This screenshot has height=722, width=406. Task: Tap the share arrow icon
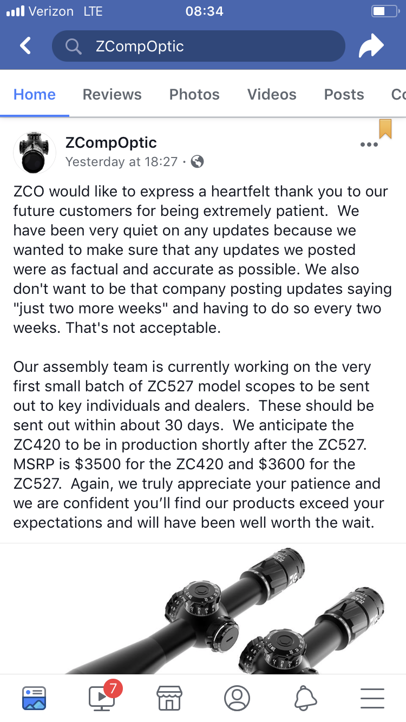click(x=371, y=46)
